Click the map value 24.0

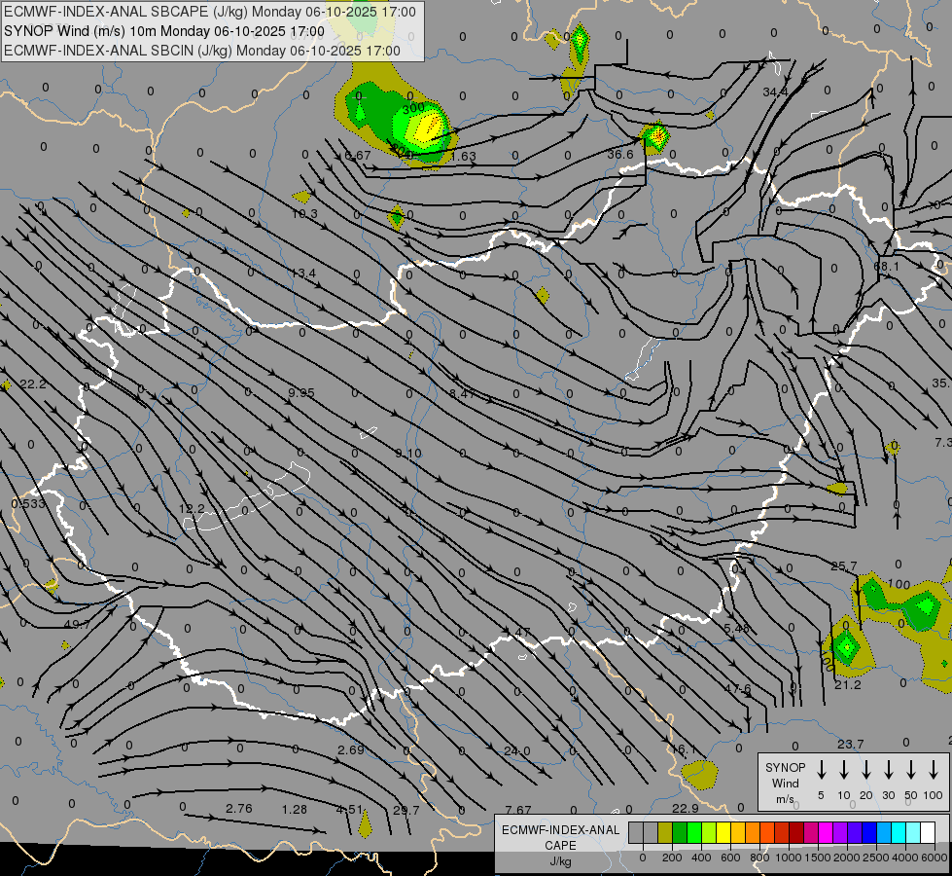517,751
